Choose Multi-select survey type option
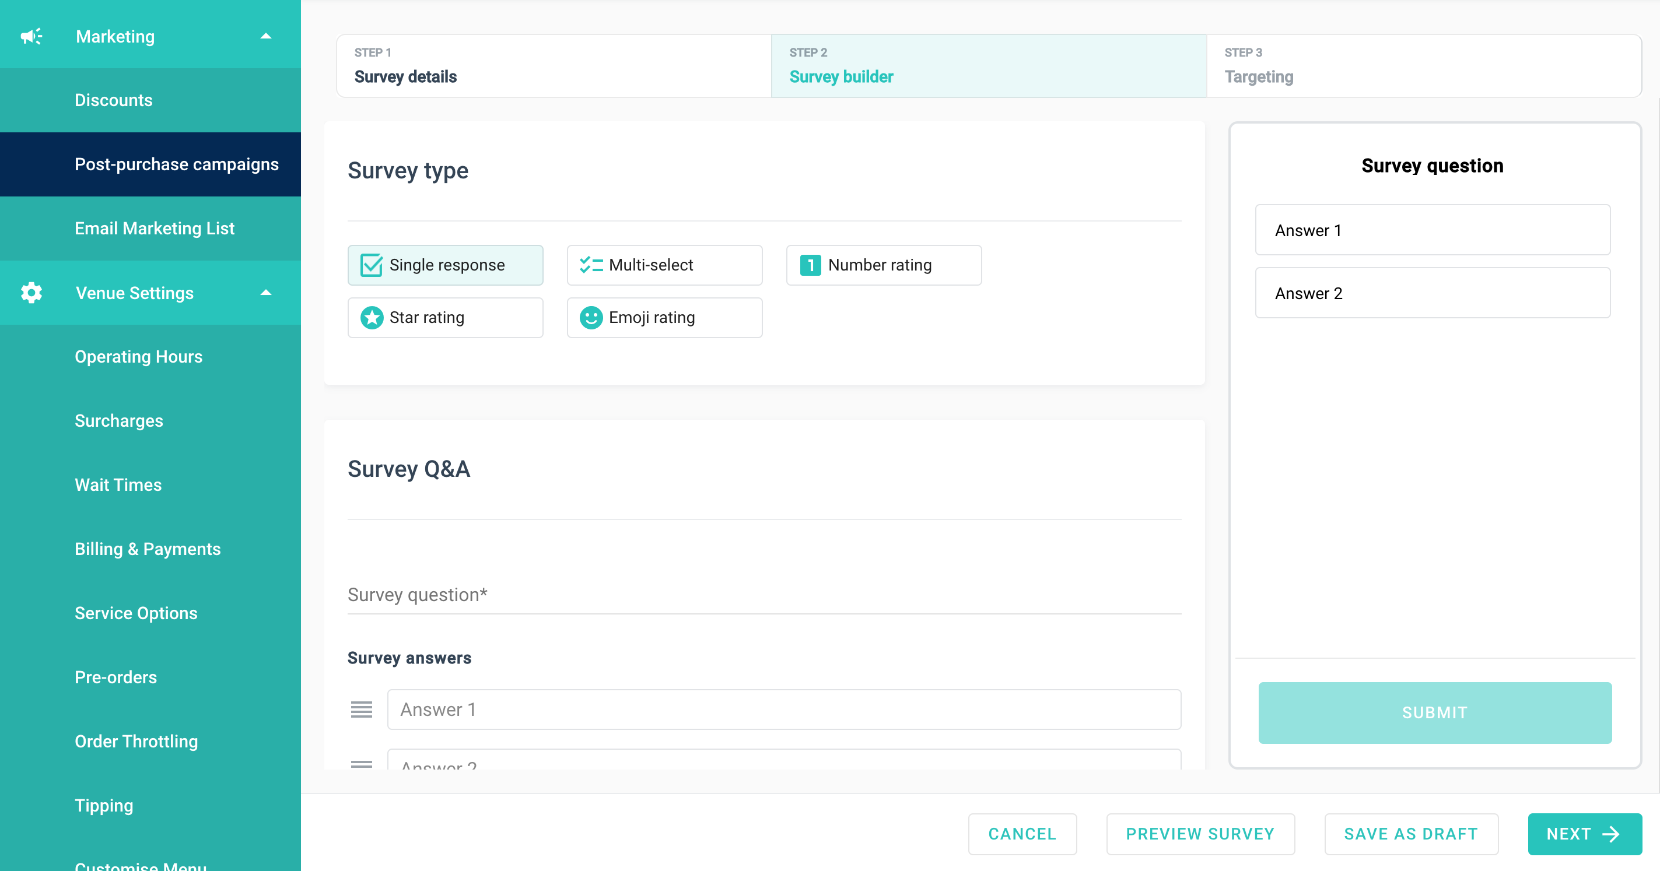The width and height of the screenshot is (1660, 871). point(664,265)
